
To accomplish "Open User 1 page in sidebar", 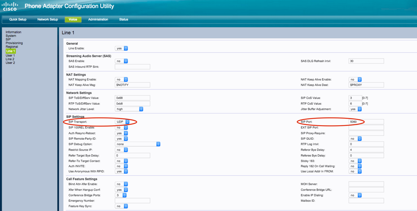I will pyautogui.click(x=10, y=55).
